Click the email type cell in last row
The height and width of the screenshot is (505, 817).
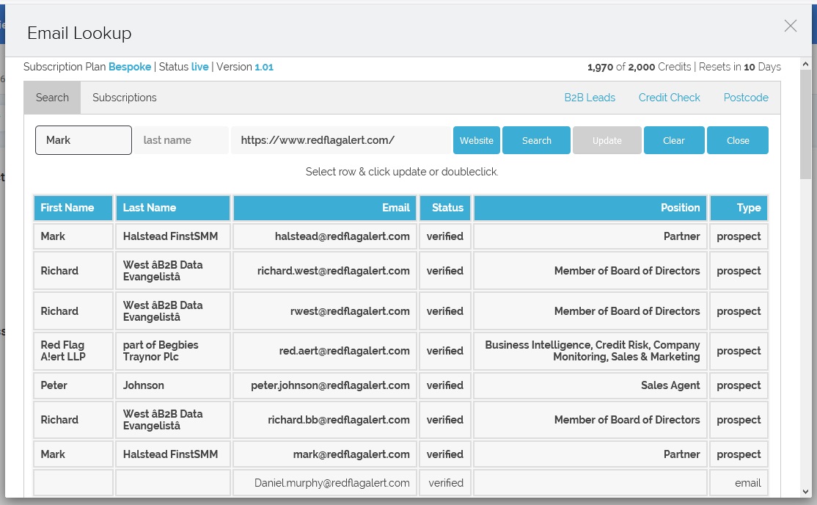[739, 483]
